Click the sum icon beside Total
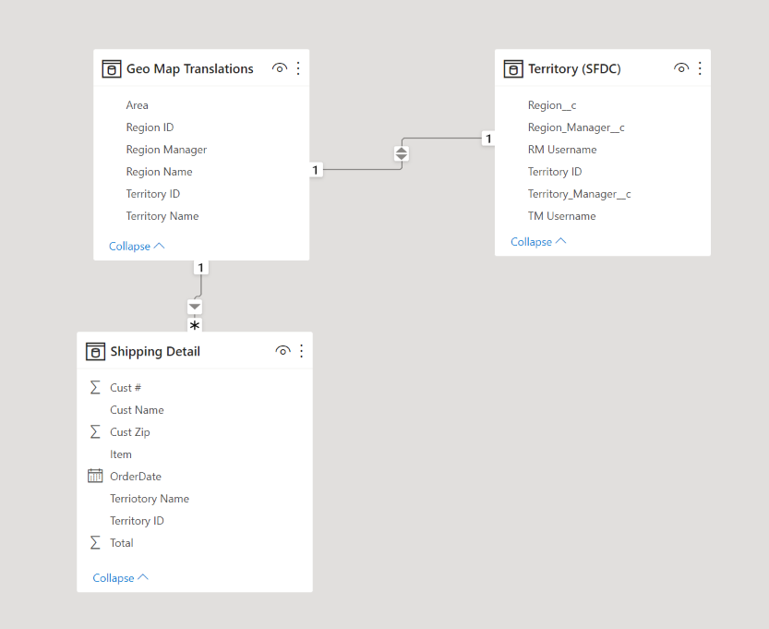Image resolution: width=769 pixels, height=629 pixels. pos(95,543)
